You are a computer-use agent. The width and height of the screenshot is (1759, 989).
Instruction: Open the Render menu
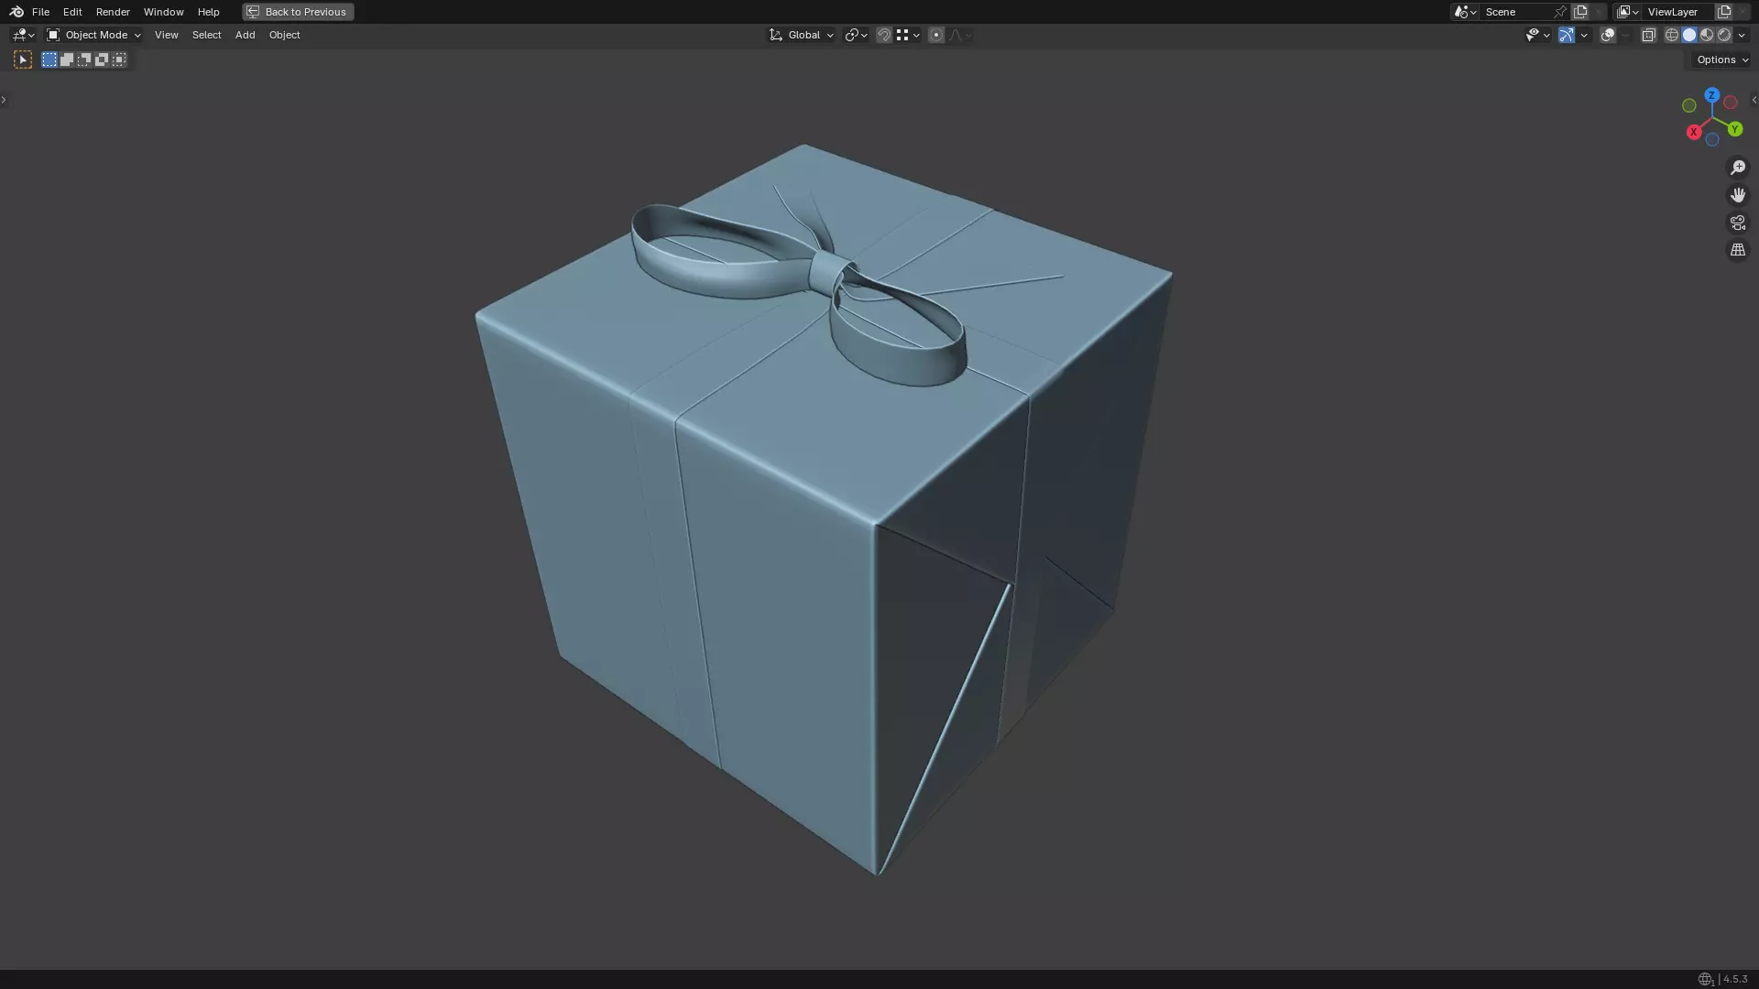coord(113,12)
